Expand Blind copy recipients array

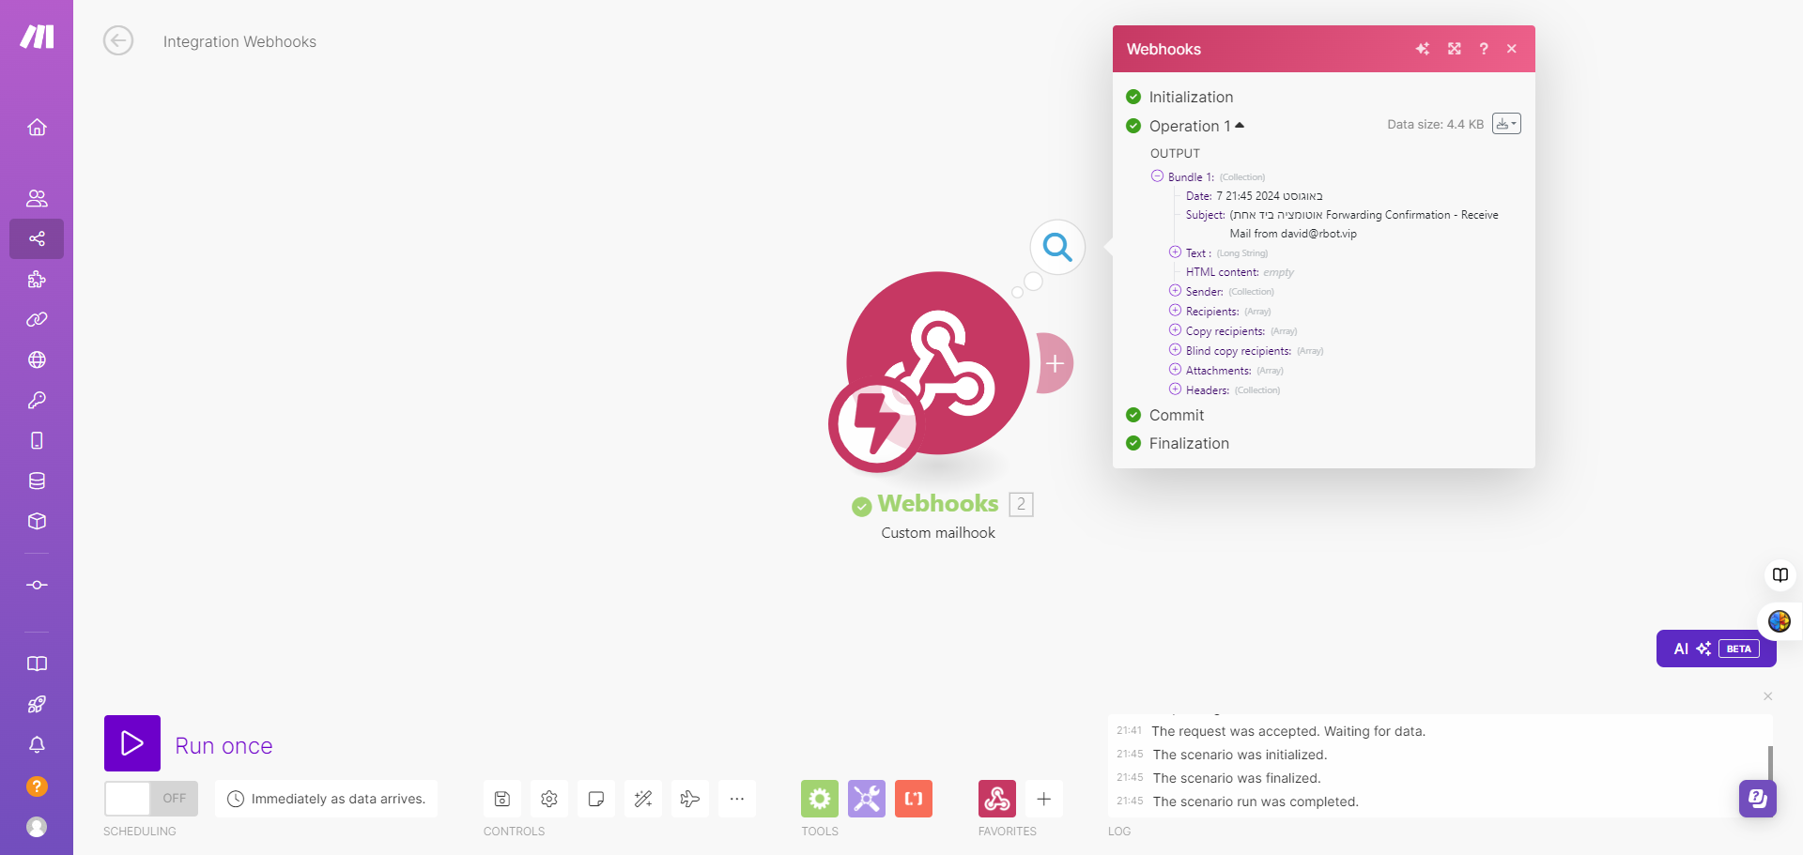[1175, 349]
